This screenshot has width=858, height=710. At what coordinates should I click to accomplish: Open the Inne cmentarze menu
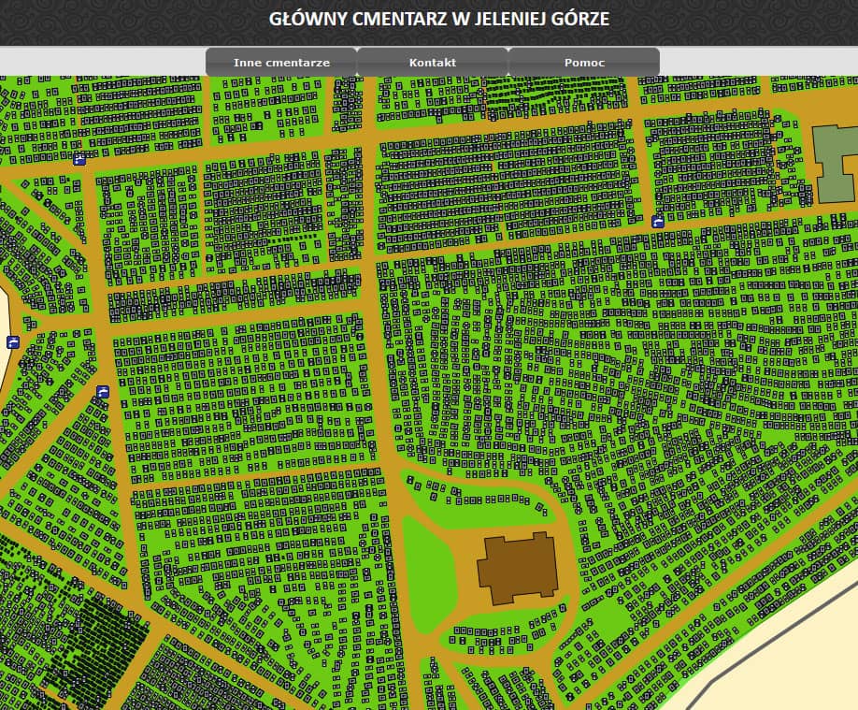tap(281, 63)
